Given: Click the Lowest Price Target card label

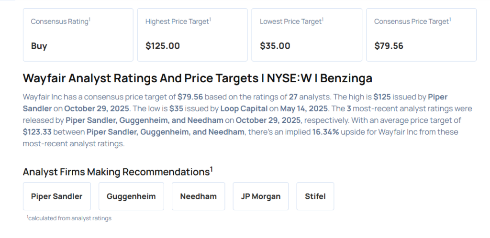Looking at the screenshot, I should (x=291, y=22).
